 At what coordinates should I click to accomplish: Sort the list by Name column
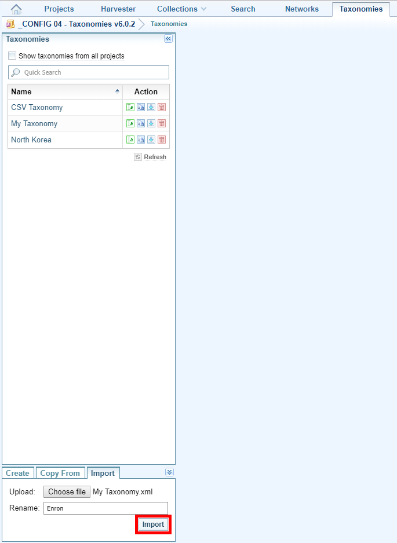pyautogui.click(x=65, y=91)
